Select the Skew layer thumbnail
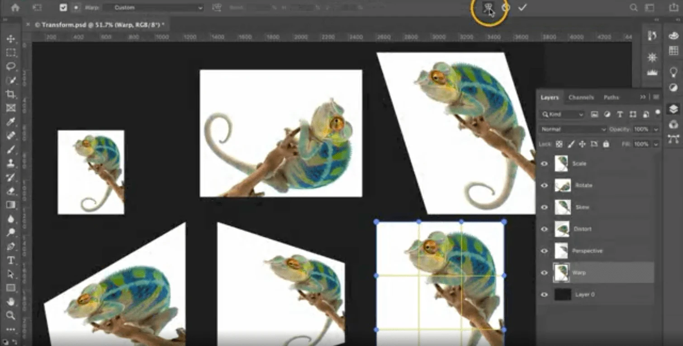This screenshot has height=346, width=683. tap(562, 207)
